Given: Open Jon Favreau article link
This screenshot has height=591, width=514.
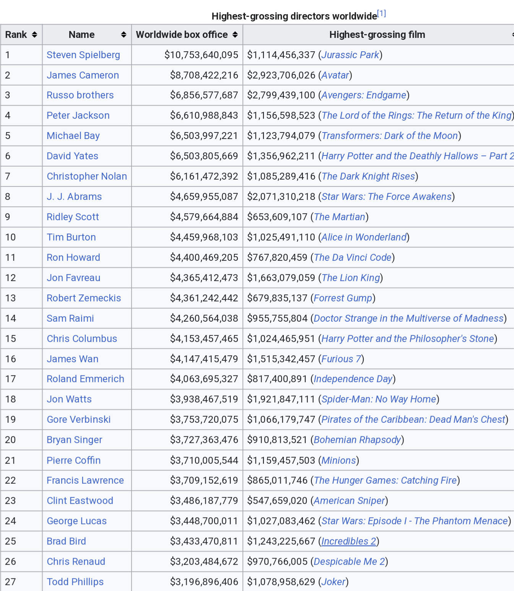Looking at the screenshot, I should coord(73,278).
